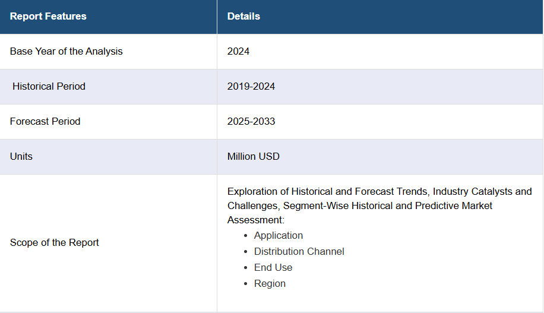
Task: Click the base year value '2024'
Action: point(238,51)
